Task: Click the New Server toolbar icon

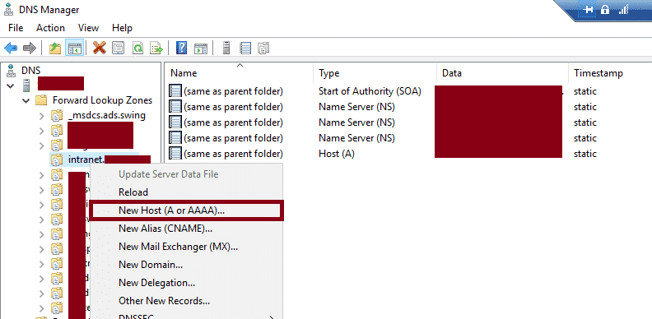Action: coord(226,49)
